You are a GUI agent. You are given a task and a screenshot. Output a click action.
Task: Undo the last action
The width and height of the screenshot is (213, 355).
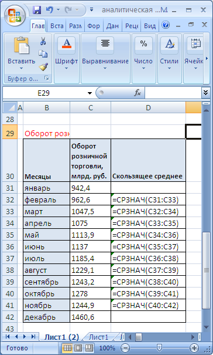[49, 10]
